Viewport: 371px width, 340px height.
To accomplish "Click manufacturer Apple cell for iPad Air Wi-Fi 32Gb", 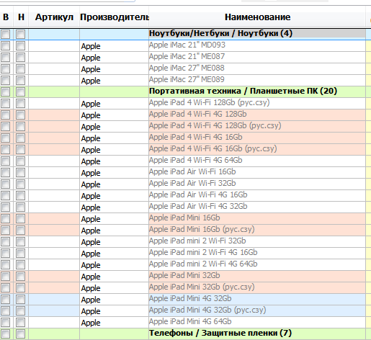I will pos(114,184).
